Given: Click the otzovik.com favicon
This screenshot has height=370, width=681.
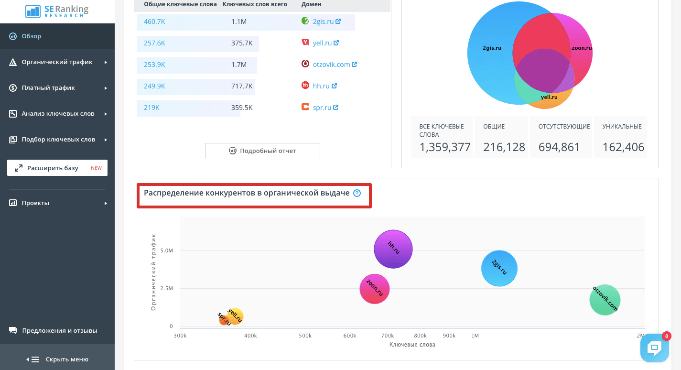Looking at the screenshot, I should [305, 64].
